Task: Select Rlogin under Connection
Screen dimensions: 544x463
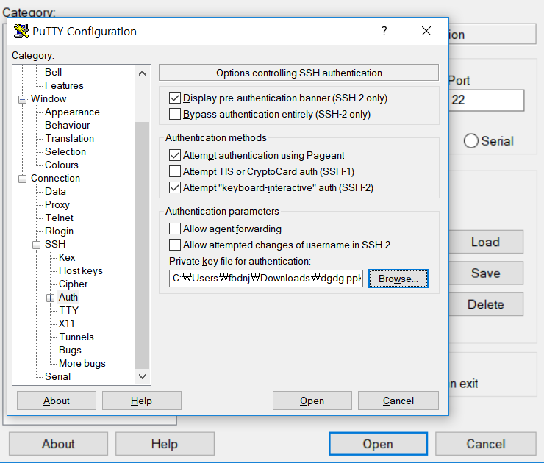Action: click(59, 231)
